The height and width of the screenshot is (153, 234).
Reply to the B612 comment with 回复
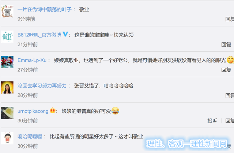coord(226,44)
